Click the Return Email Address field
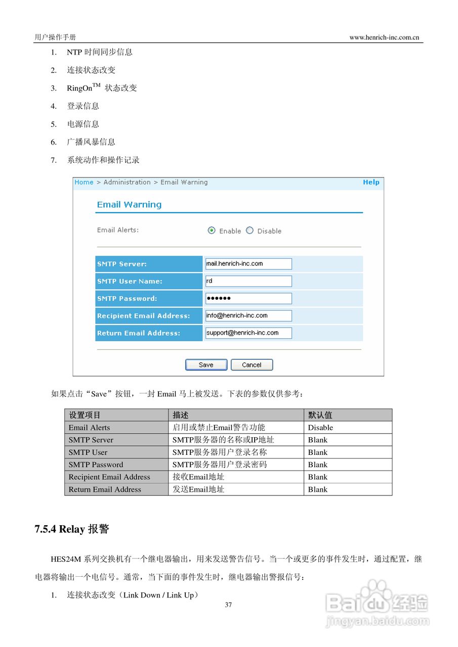The height and width of the screenshot is (647, 458). [x=248, y=333]
